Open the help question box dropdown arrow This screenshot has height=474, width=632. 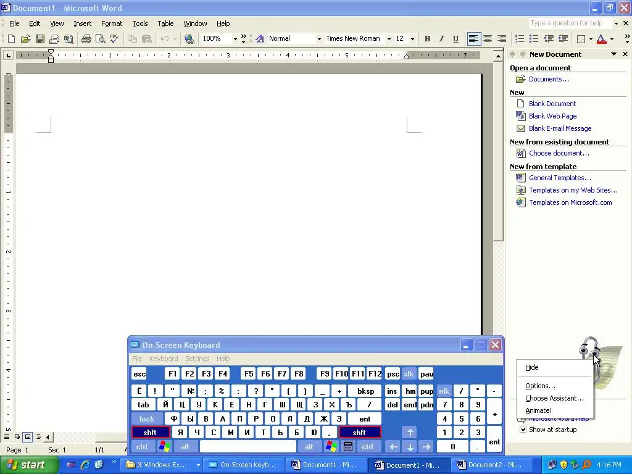tap(615, 23)
